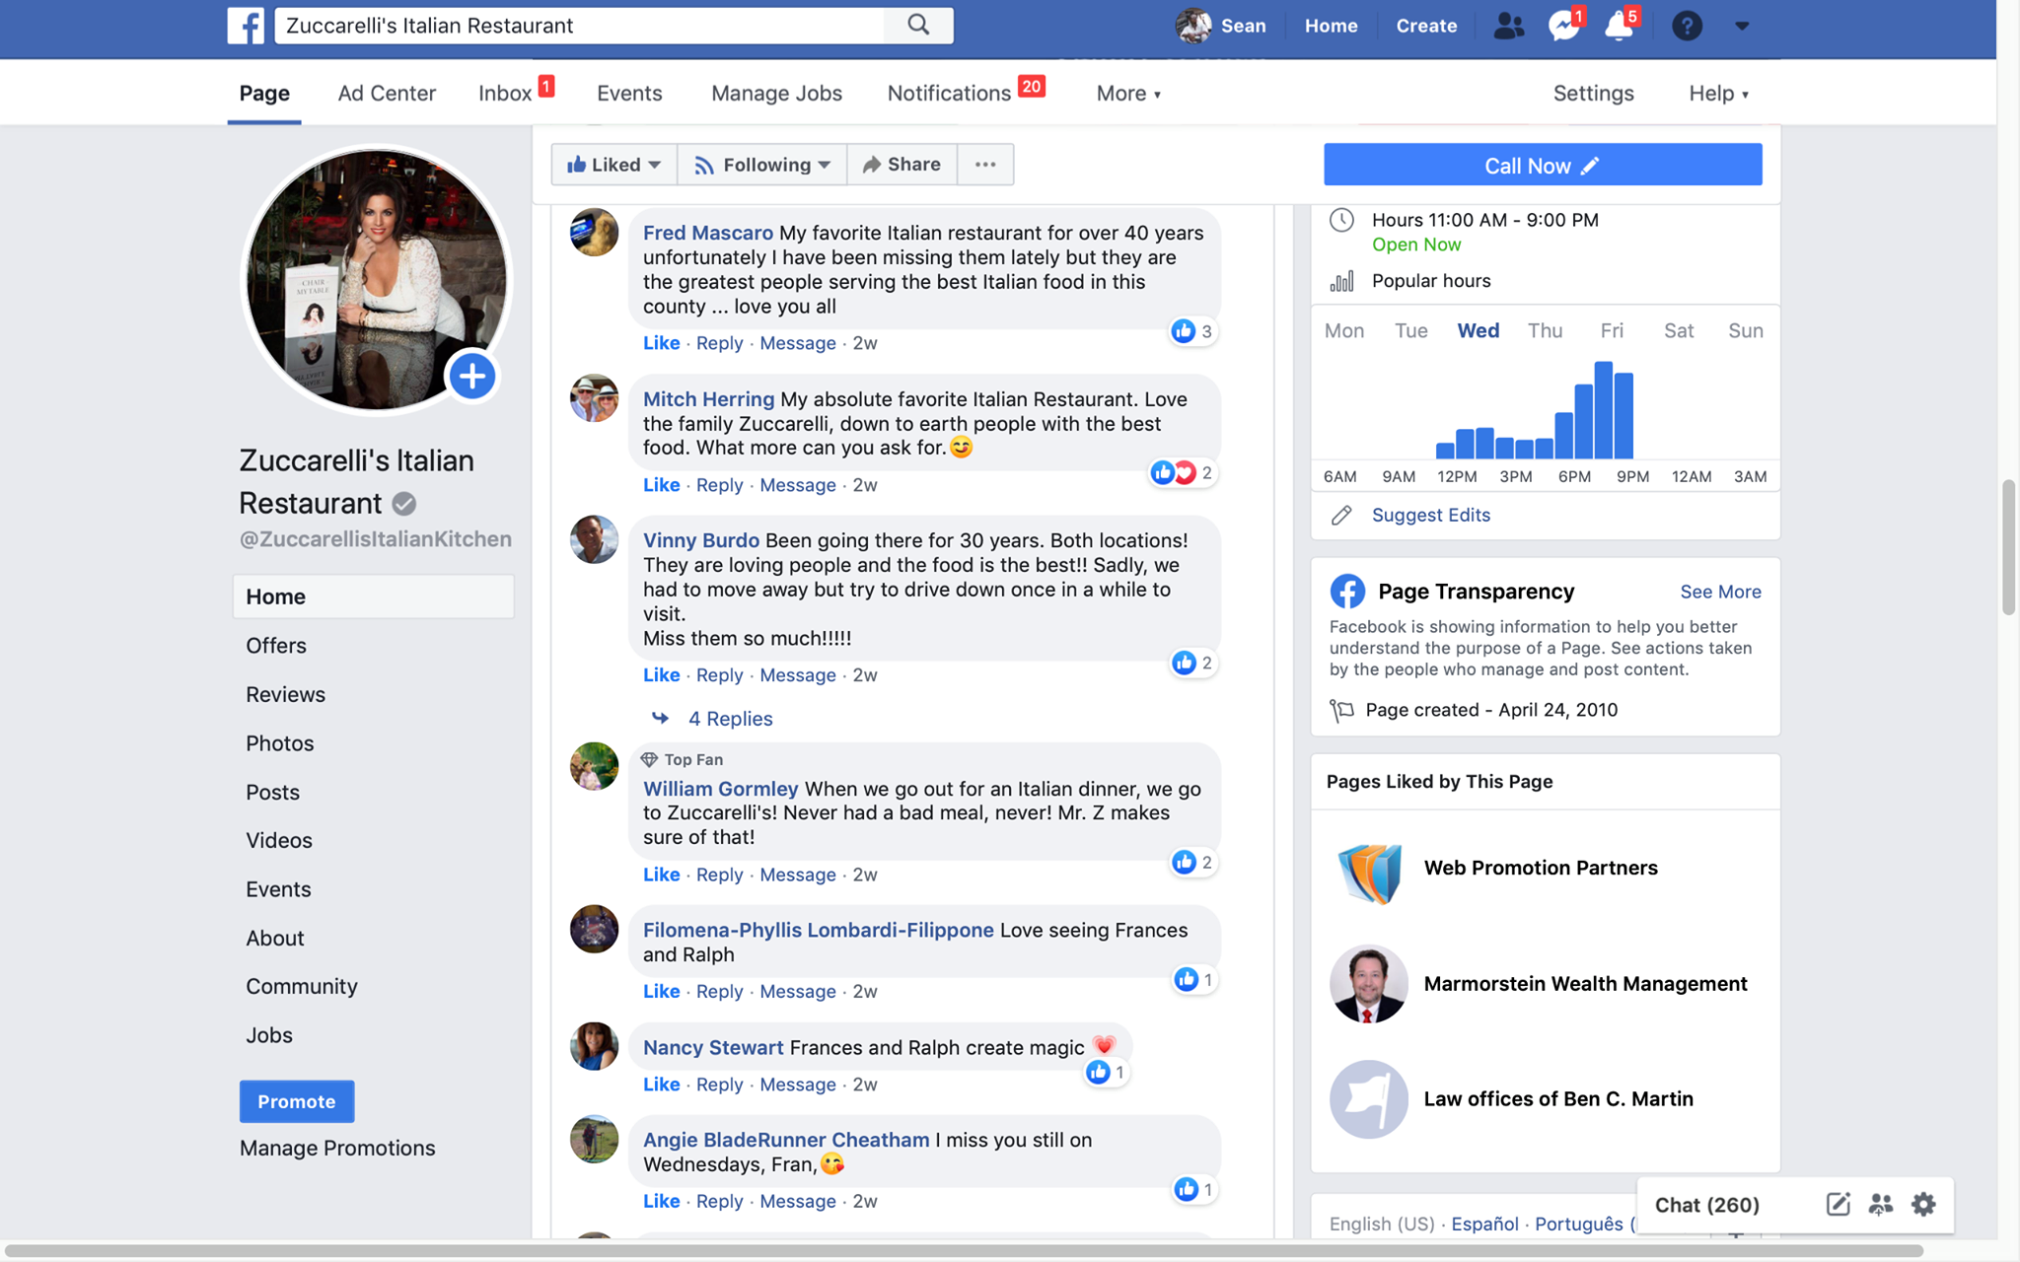Open the notifications bell icon
2020x1262 pixels.
pos(1621,24)
